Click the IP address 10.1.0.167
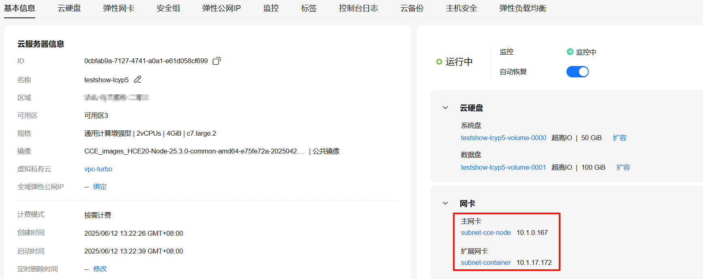The width and height of the screenshot is (703, 279). point(532,232)
